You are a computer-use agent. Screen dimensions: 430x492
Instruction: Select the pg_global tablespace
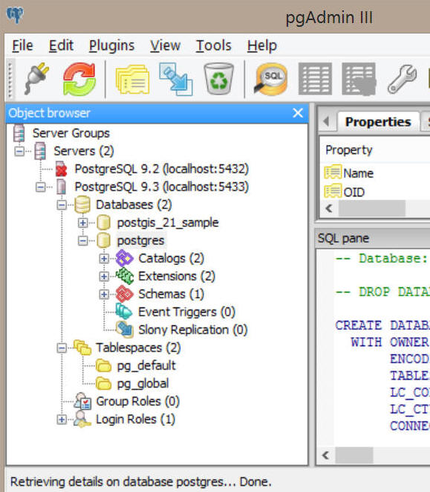point(143,383)
